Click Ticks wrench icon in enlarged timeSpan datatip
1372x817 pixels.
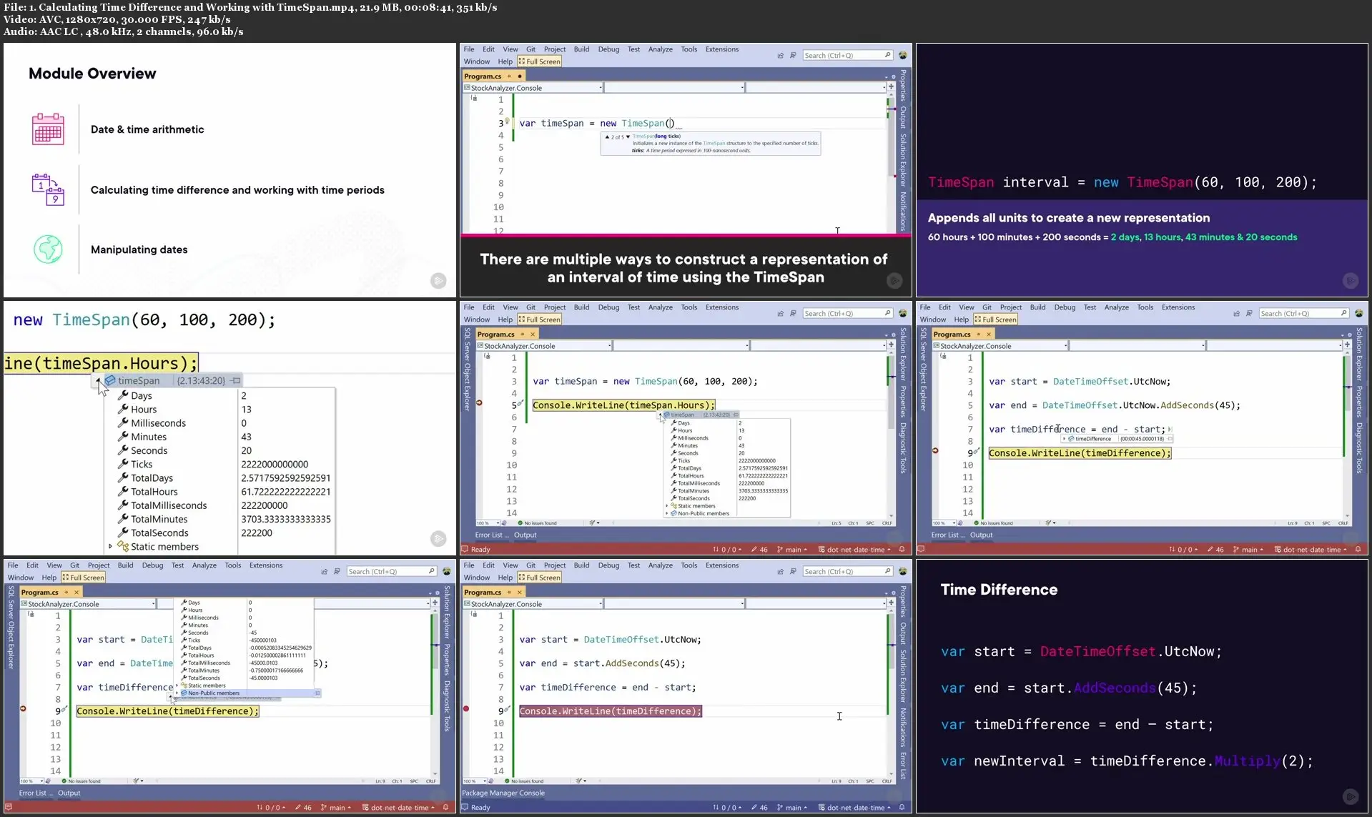click(x=123, y=464)
